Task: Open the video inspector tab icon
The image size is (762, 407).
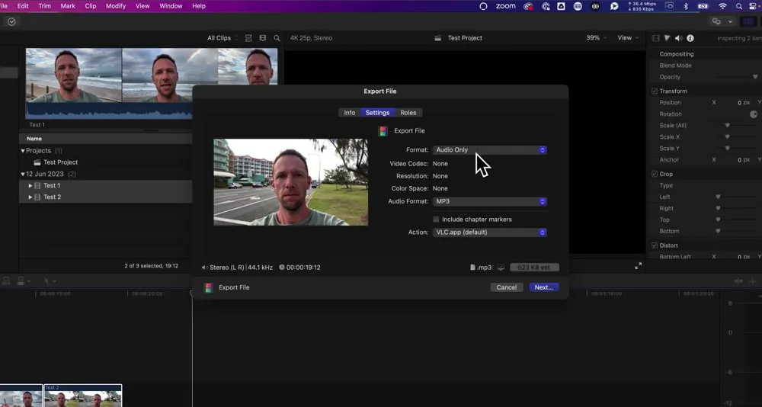Action: coord(656,38)
